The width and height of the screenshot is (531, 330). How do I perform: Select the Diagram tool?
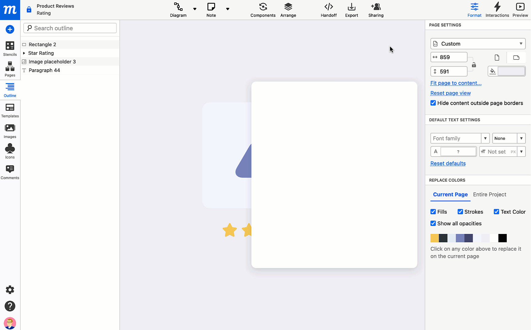[178, 10]
